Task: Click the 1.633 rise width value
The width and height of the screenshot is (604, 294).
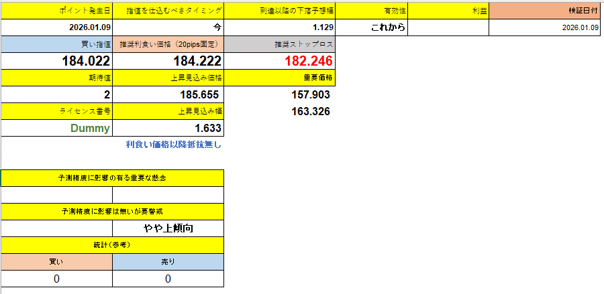Action: (168, 128)
